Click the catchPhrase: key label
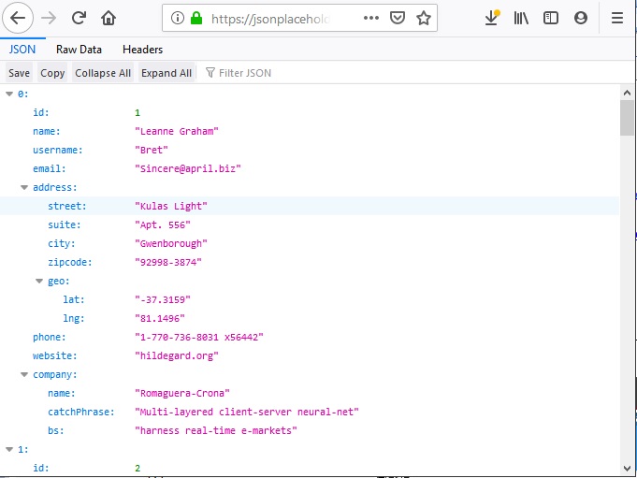The width and height of the screenshot is (637, 478). (81, 412)
